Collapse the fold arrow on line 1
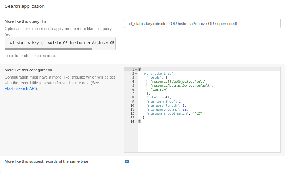The width and height of the screenshot is (285, 172). pos(136,69)
